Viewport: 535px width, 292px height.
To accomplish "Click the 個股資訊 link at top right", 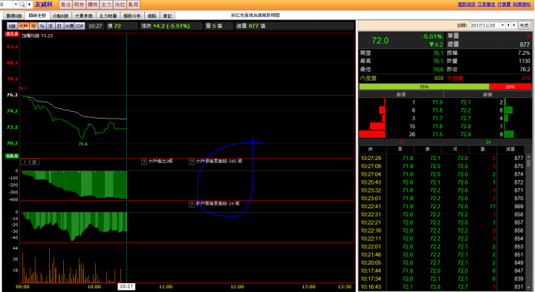I will tap(467, 4).
